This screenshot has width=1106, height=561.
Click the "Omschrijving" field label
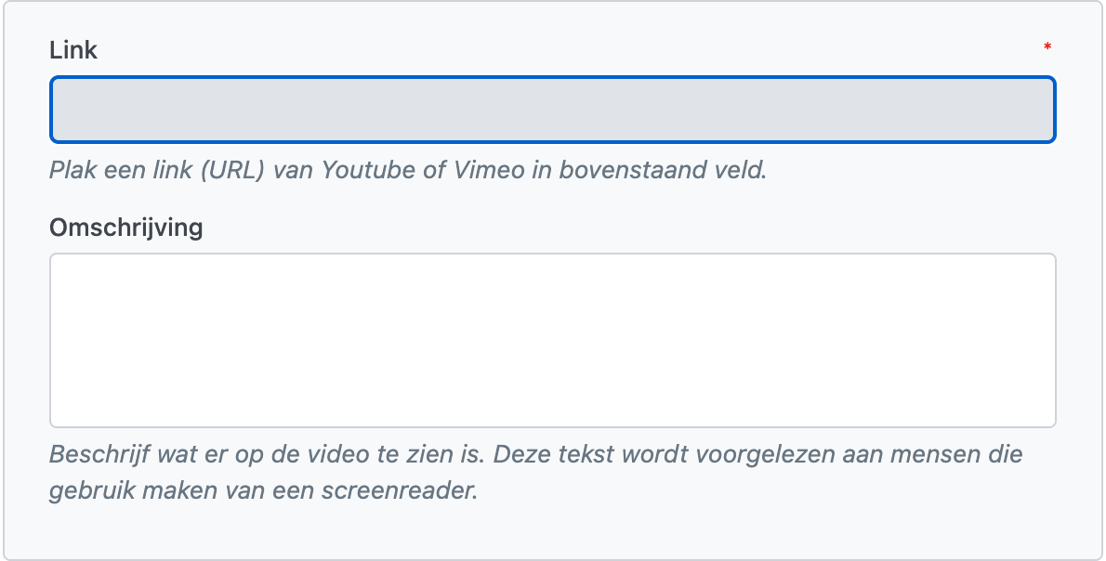coord(125,227)
